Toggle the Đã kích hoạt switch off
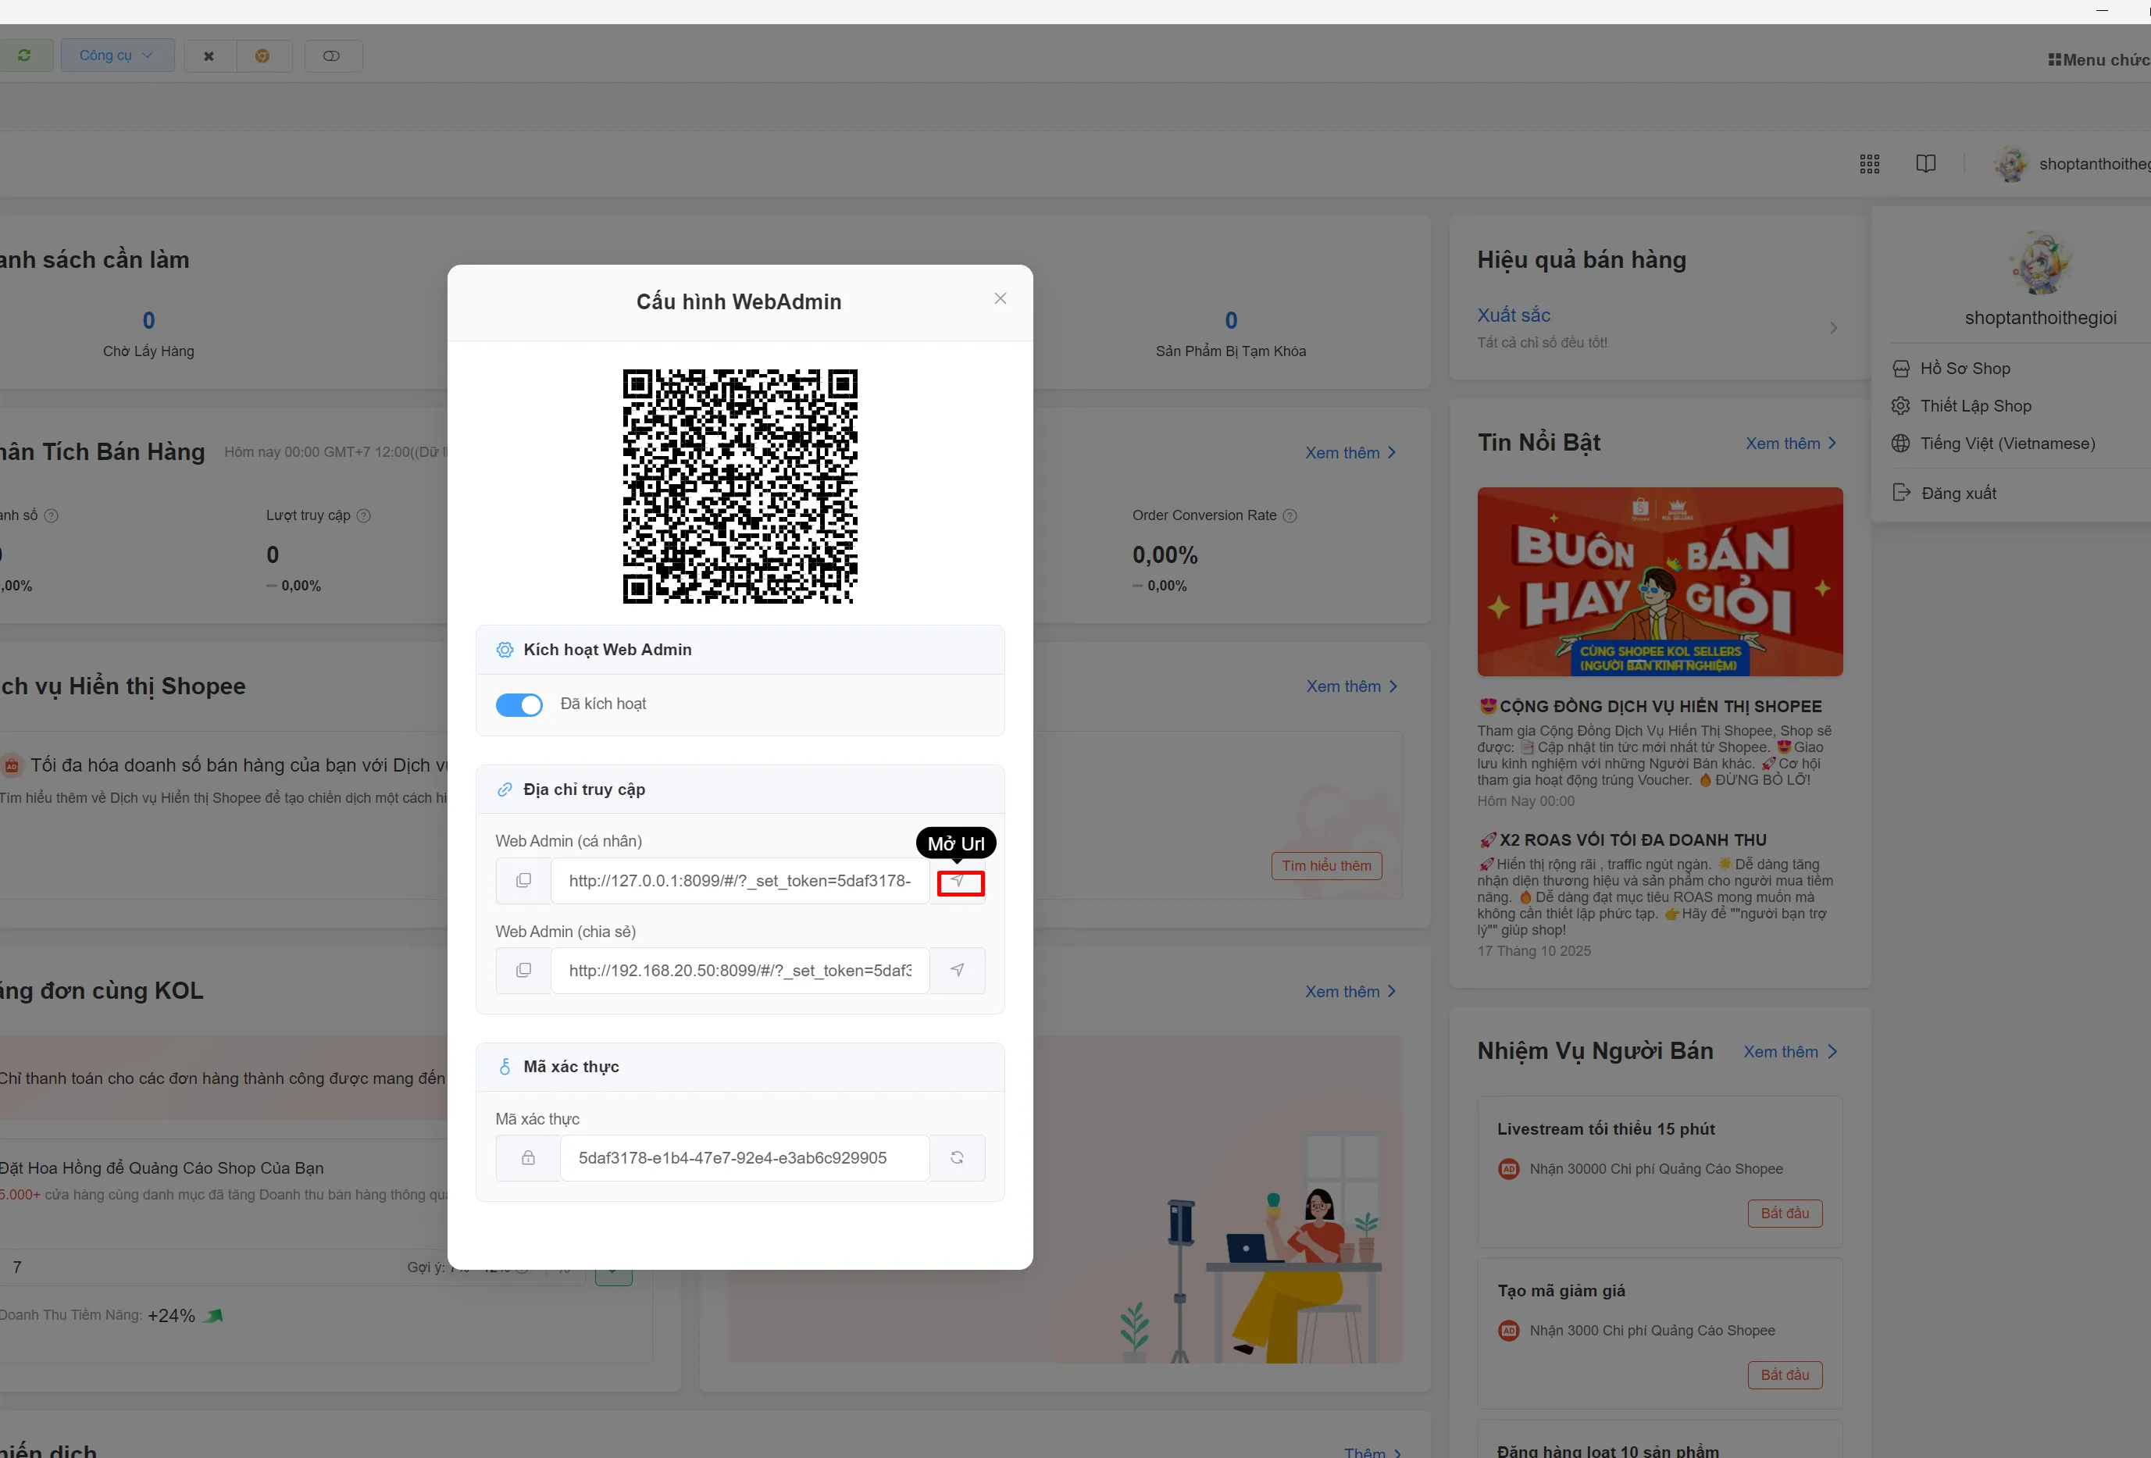This screenshot has width=2151, height=1458. (x=519, y=704)
